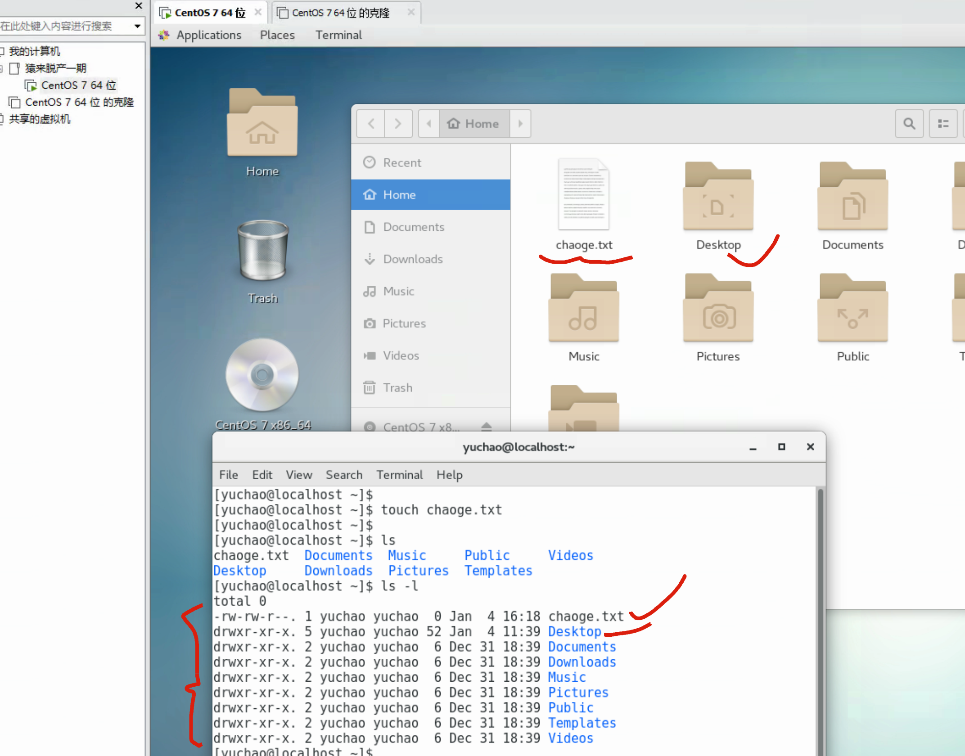Switch to the CentOS 7 64 位 的克隆 tab
The width and height of the screenshot is (965, 756).
pyautogui.click(x=340, y=13)
